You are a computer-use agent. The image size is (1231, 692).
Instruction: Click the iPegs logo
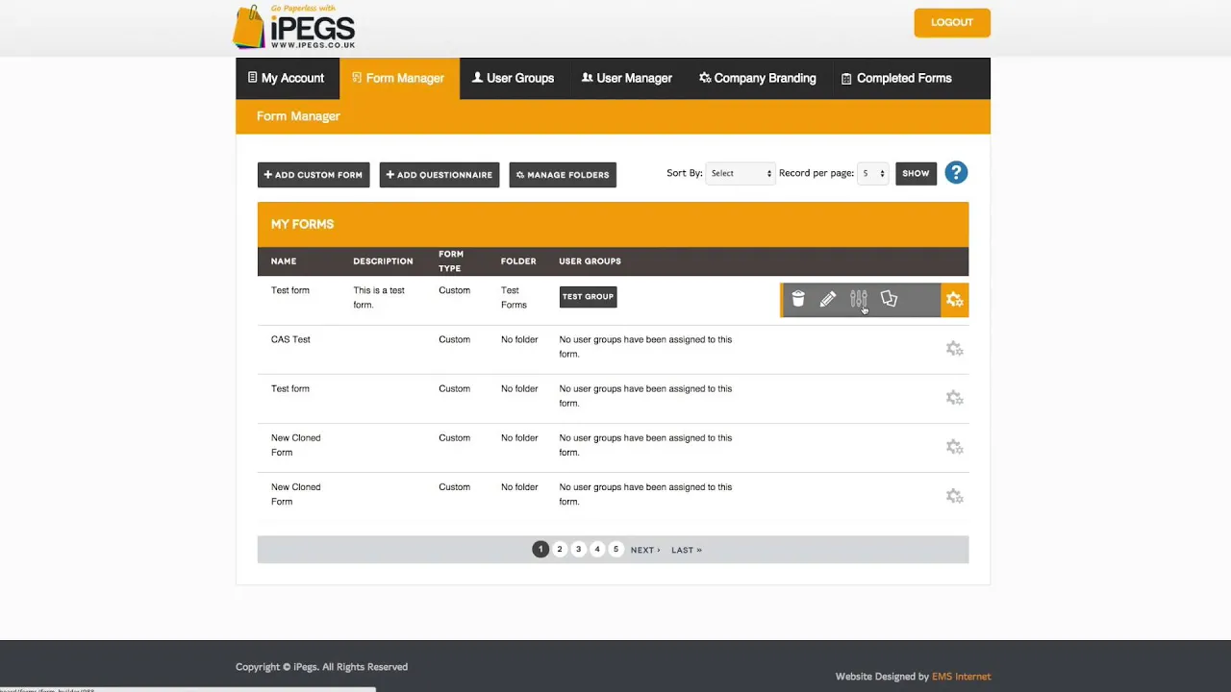295,27
